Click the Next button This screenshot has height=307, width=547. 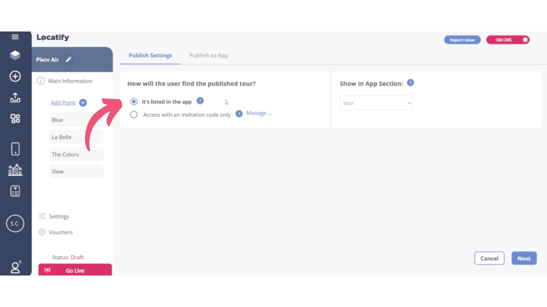click(524, 258)
